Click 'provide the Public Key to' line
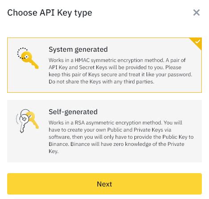209x199 pixels. tap(121, 137)
